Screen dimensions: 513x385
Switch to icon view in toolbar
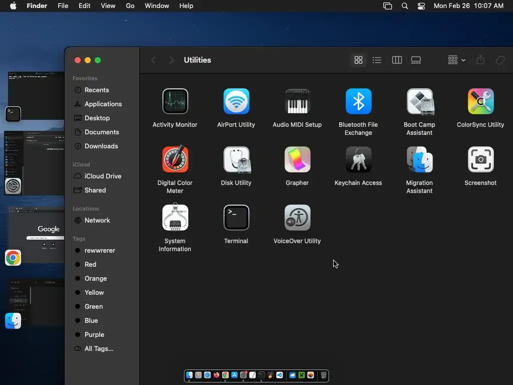358,60
